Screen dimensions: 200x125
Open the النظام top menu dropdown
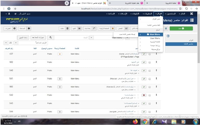pos(182,14)
